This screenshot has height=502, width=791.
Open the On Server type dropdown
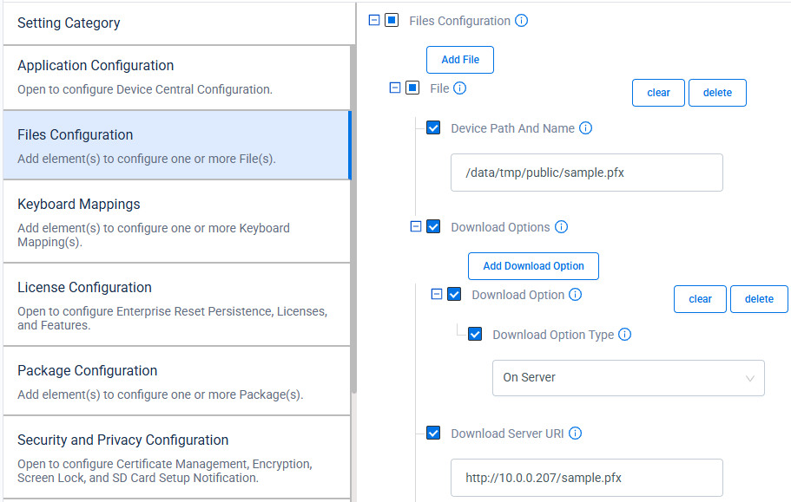pyautogui.click(x=629, y=378)
